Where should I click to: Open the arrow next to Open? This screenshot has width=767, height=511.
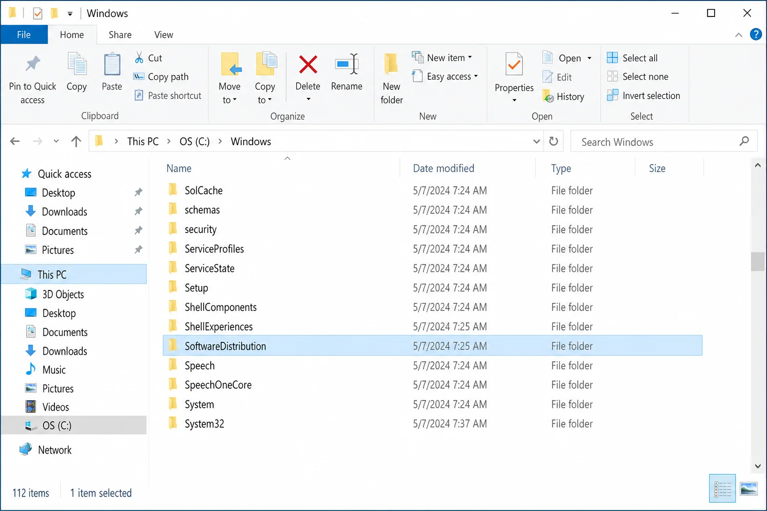pos(590,58)
